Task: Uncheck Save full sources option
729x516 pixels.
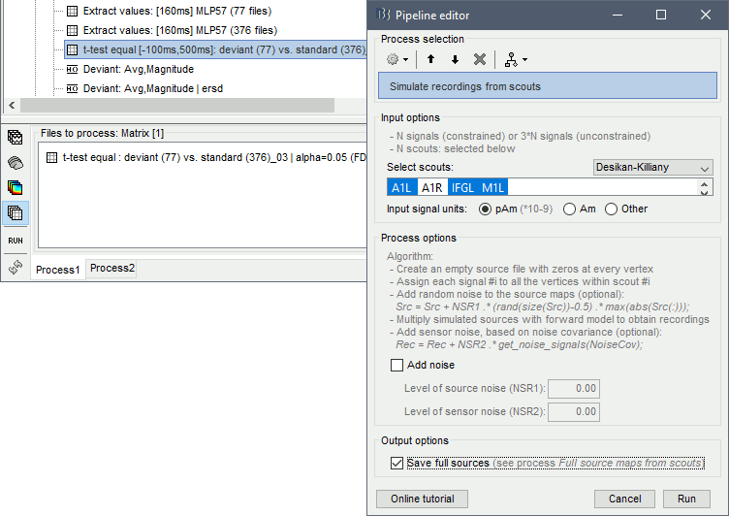Action: [397, 464]
